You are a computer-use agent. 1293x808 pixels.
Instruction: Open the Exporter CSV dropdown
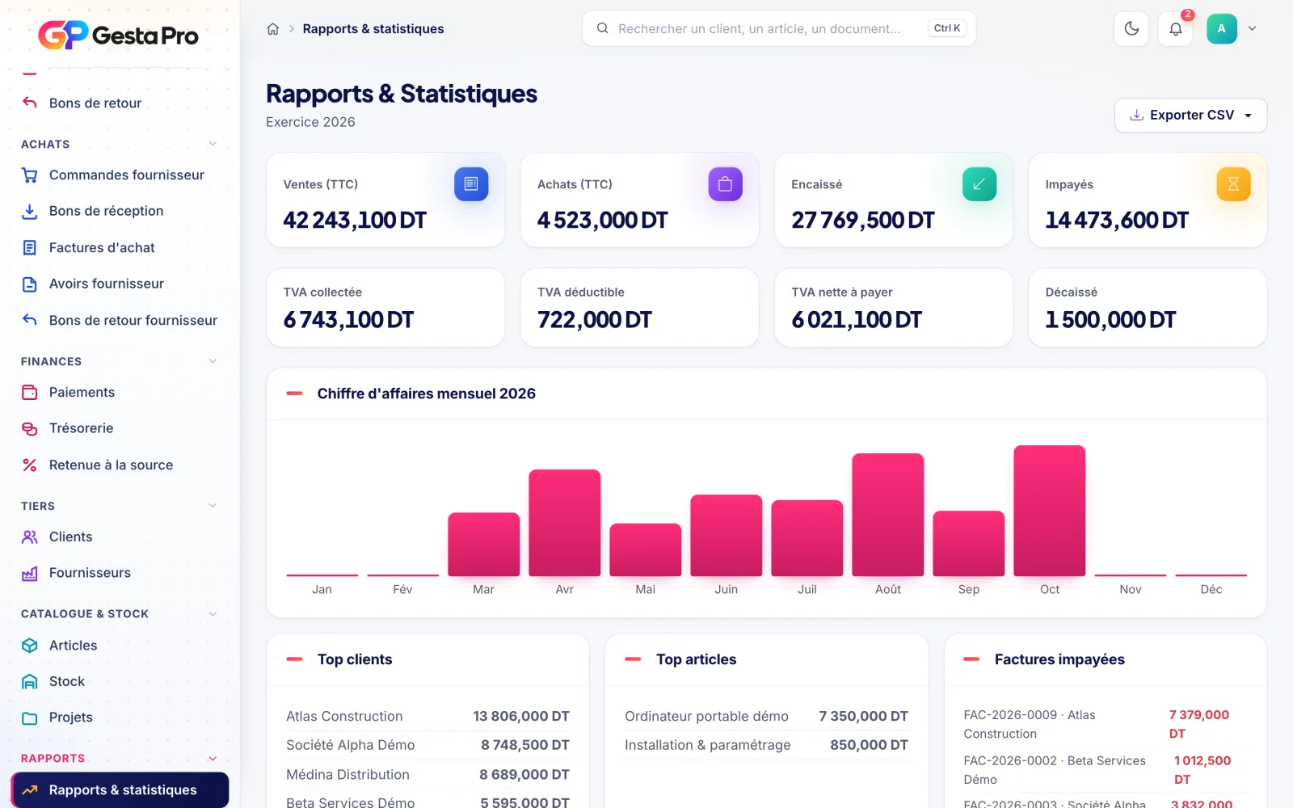tap(1190, 116)
